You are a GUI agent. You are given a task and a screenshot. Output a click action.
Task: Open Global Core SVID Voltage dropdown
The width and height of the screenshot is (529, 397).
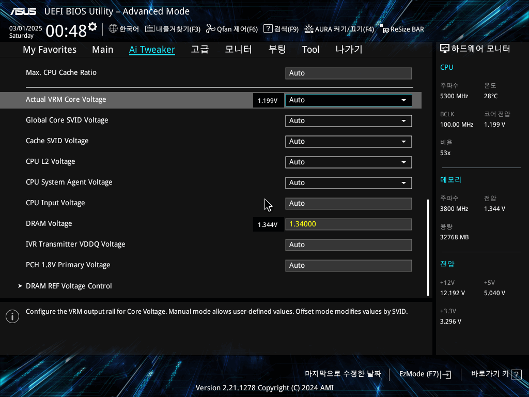(349, 121)
